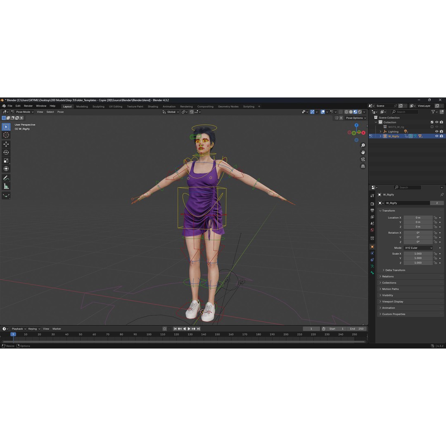Open the Physics properties tab
Screen dimensions: 446x446
point(372,253)
